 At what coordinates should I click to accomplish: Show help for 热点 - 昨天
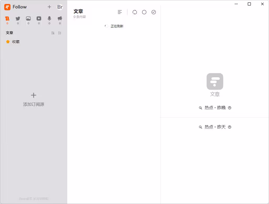(230, 127)
